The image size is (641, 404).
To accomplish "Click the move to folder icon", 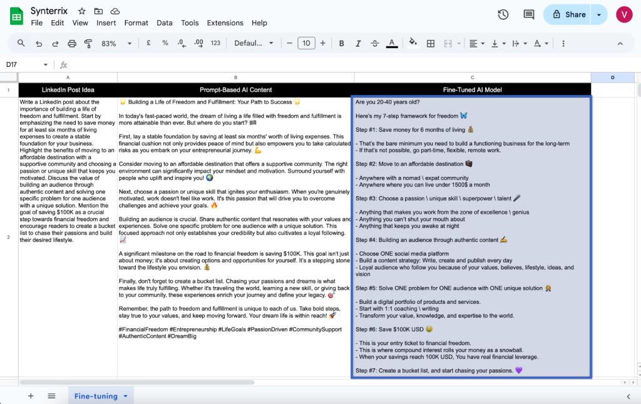I will (98, 11).
